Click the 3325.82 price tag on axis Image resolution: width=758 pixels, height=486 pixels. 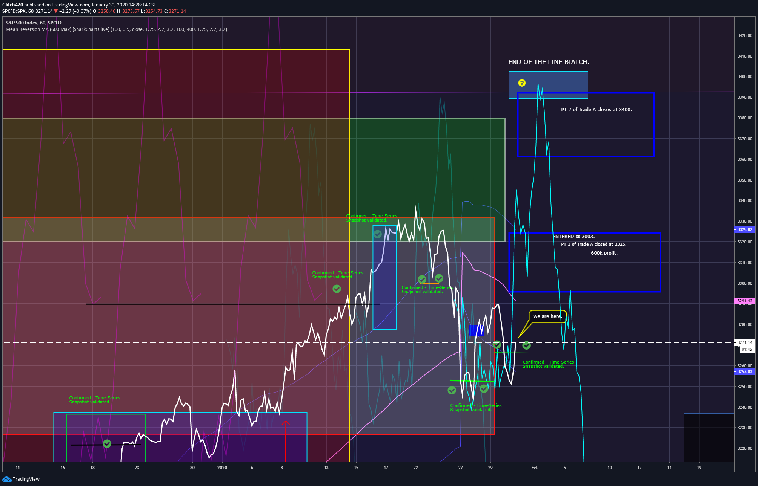(744, 229)
